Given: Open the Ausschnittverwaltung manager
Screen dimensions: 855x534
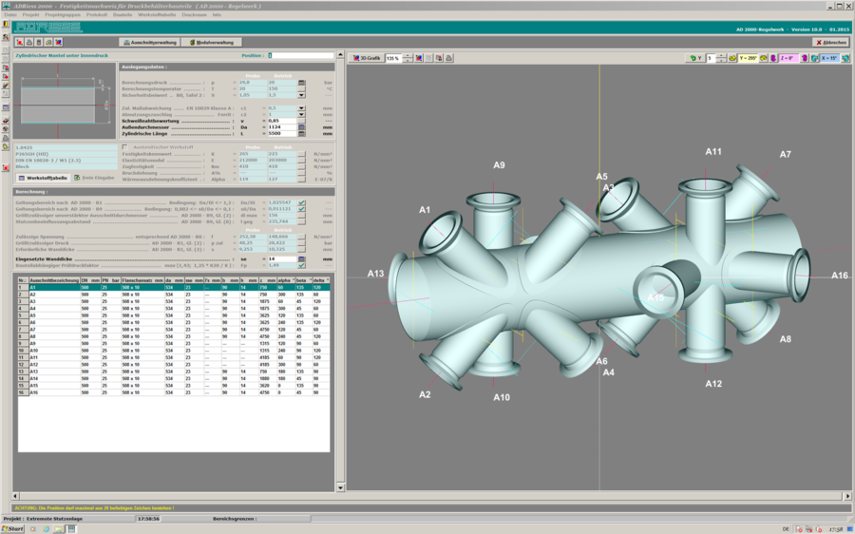Looking at the screenshot, I should (150, 42).
